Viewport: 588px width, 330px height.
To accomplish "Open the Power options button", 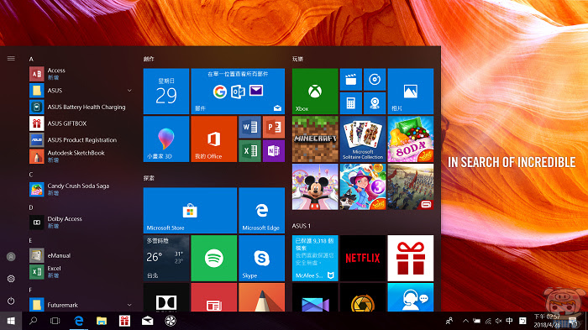I will click(x=11, y=301).
